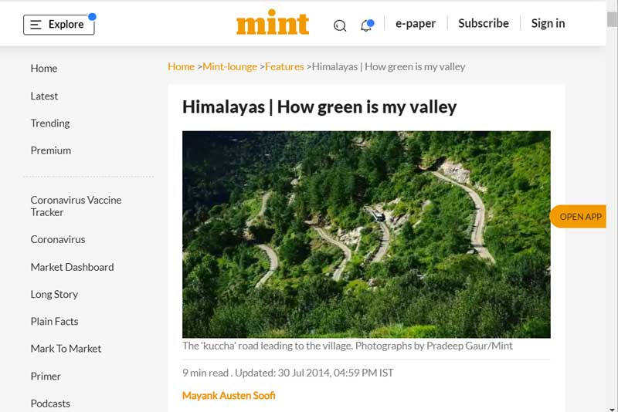618x412 pixels.
Task: Click Features breadcrumb link
Action: click(284, 67)
